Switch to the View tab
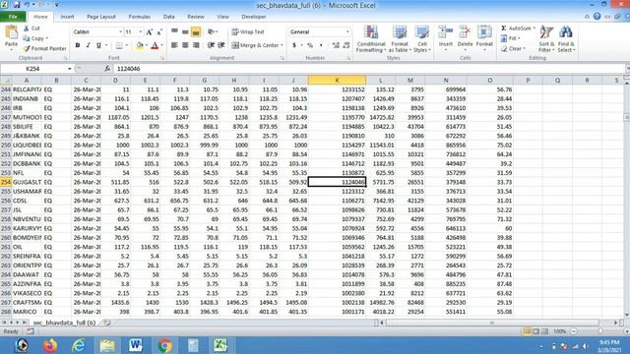Viewport: 630px width, 354px height. pyautogui.click(x=222, y=17)
